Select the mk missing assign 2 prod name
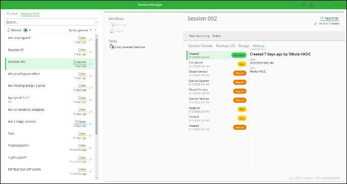Screen dimensions: 347x184 27,86
